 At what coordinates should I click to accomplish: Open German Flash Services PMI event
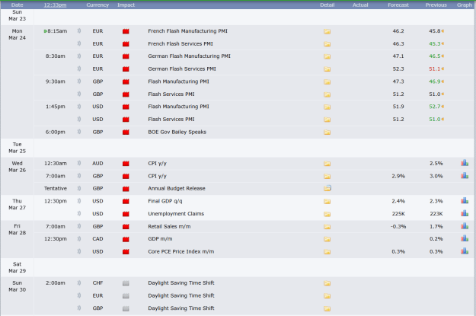tap(182, 69)
